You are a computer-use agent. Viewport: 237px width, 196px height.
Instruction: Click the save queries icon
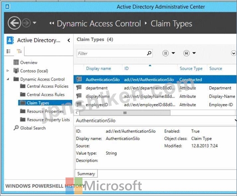tap(186, 53)
